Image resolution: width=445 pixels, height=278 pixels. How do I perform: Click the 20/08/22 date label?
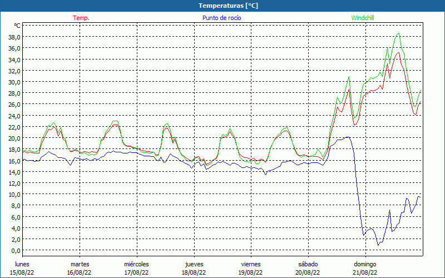coord(308,272)
